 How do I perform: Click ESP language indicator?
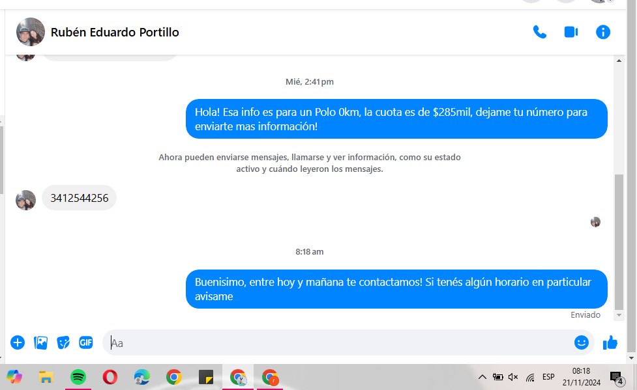tap(548, 377)
